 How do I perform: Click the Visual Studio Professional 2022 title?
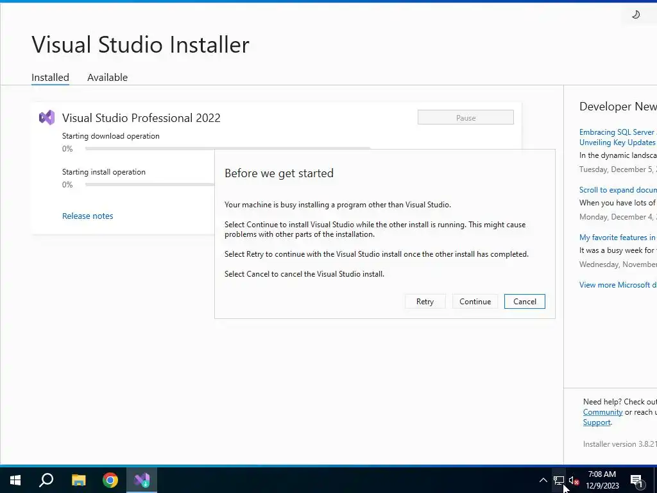(141, 118)
